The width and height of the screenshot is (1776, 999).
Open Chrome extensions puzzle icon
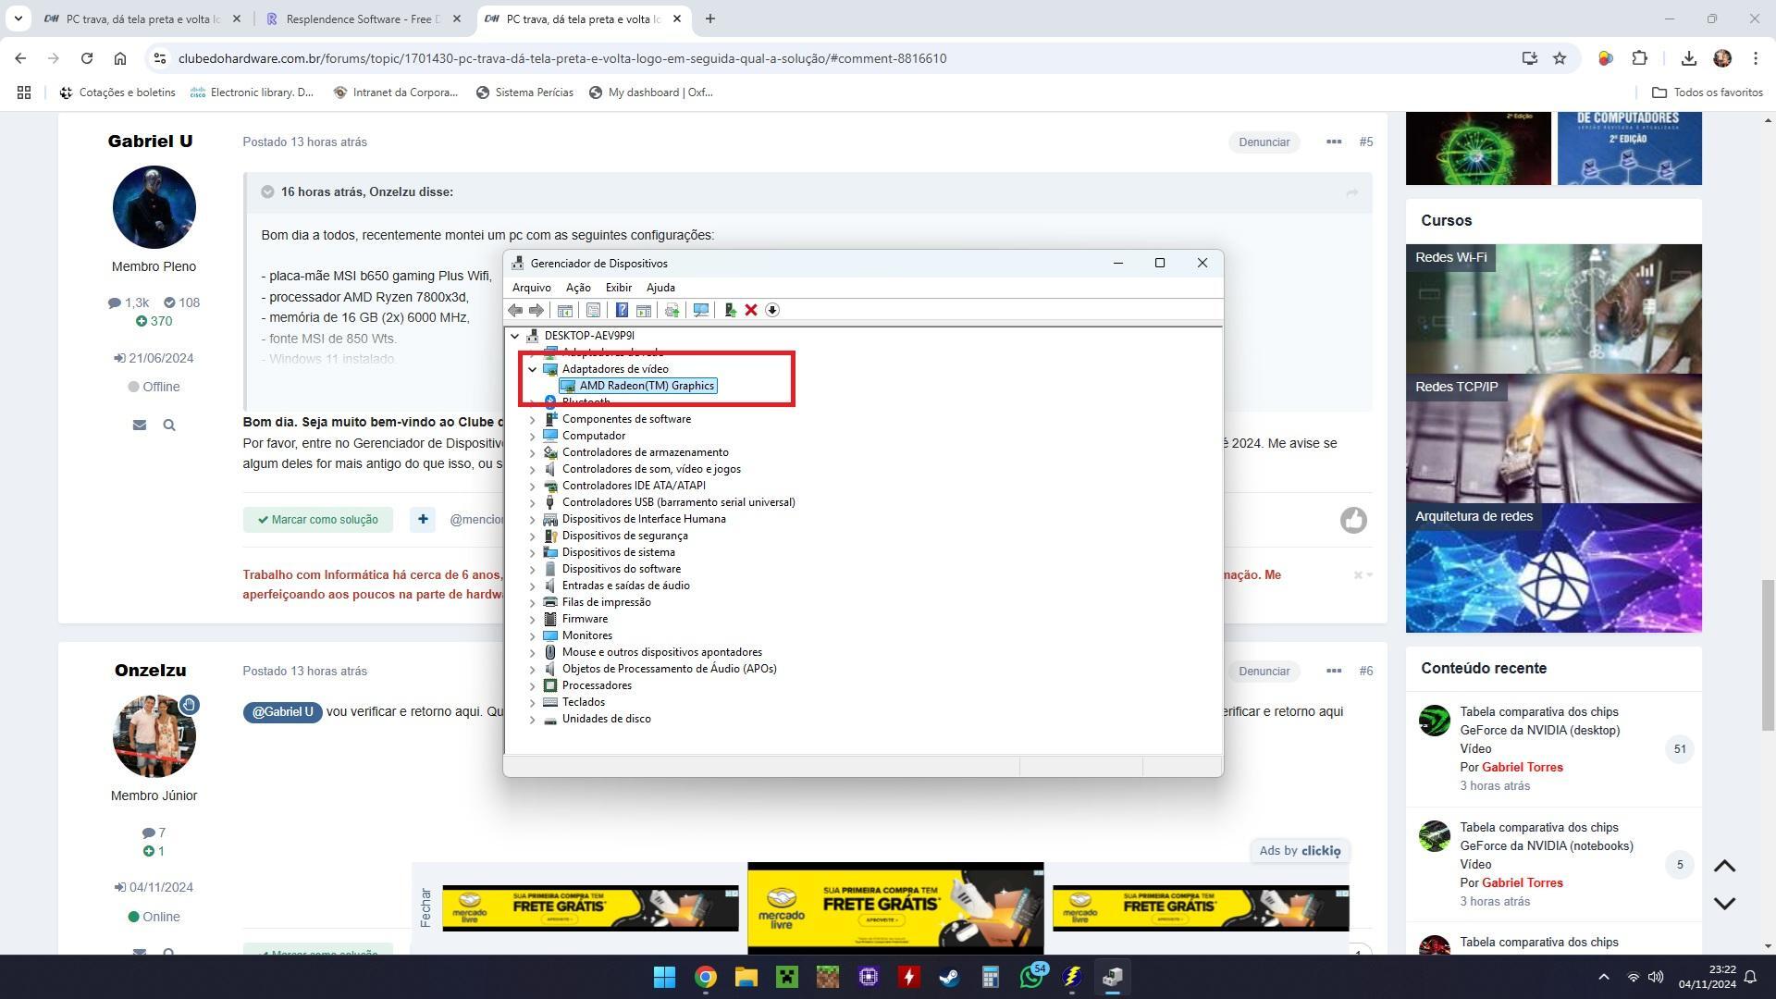click(x=1639, y=58)
